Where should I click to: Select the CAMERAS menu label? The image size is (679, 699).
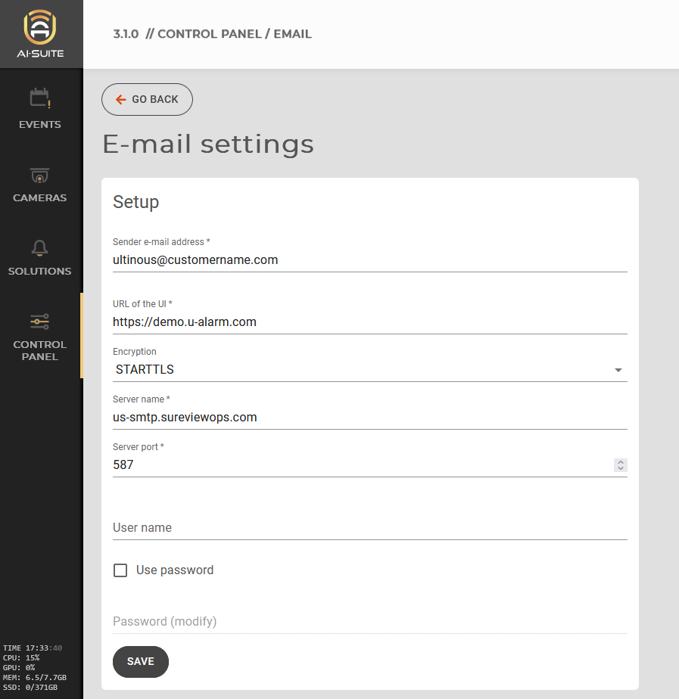coord(39,197)
